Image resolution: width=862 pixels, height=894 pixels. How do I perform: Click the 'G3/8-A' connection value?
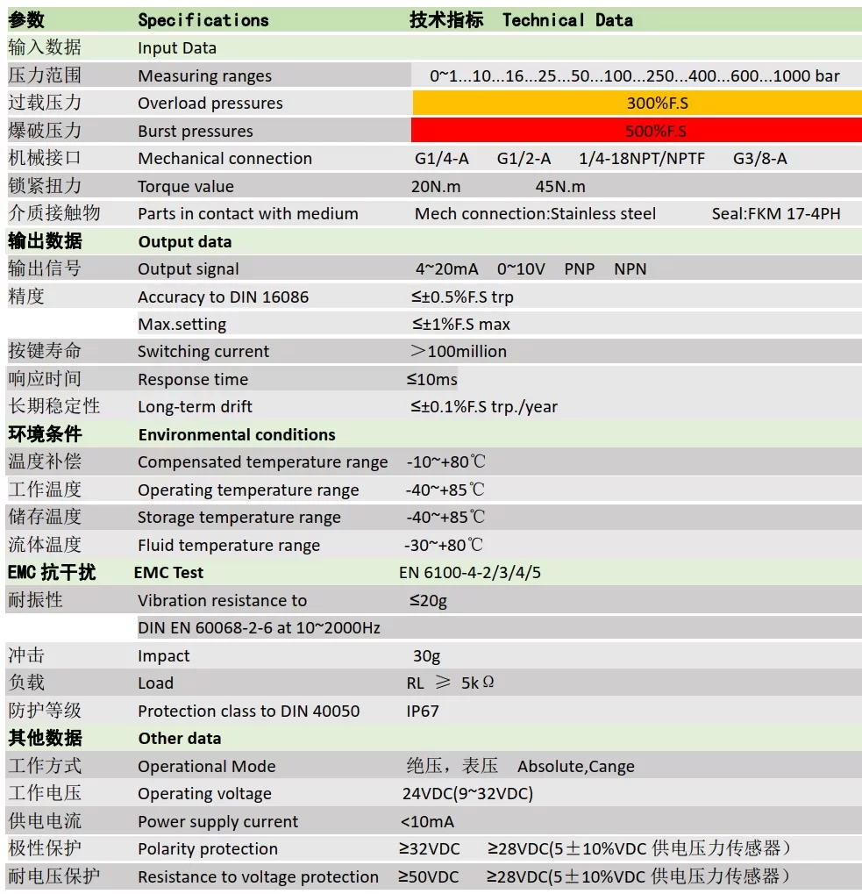click(760, 159)
